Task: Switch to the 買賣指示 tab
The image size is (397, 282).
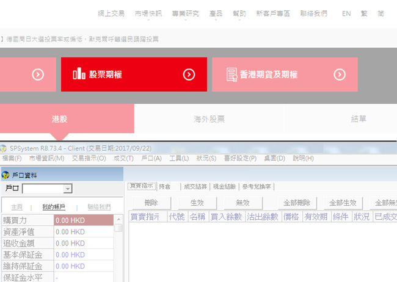Action: tap(142, 186)
